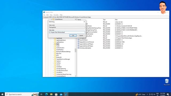Screen dimensions: 171x96
Task: Close the Edit String dialog
Action: point(84,22)
